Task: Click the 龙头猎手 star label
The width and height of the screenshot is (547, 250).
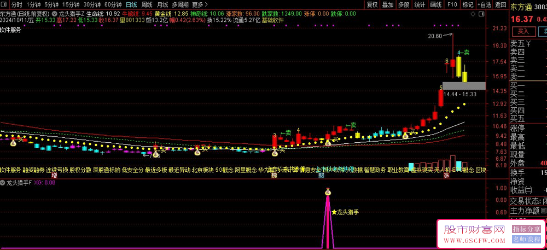Action: point(345,212)
